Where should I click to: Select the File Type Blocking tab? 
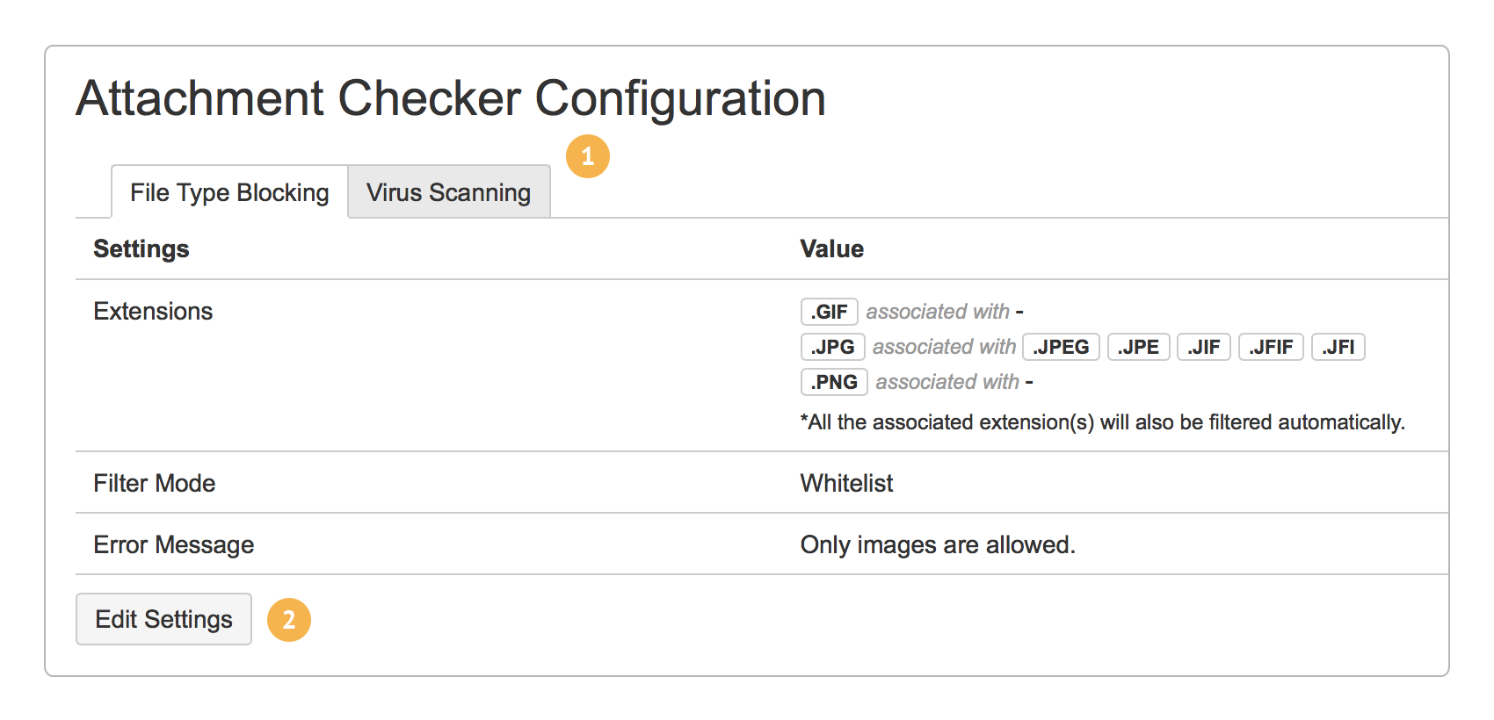coord(228,192)
